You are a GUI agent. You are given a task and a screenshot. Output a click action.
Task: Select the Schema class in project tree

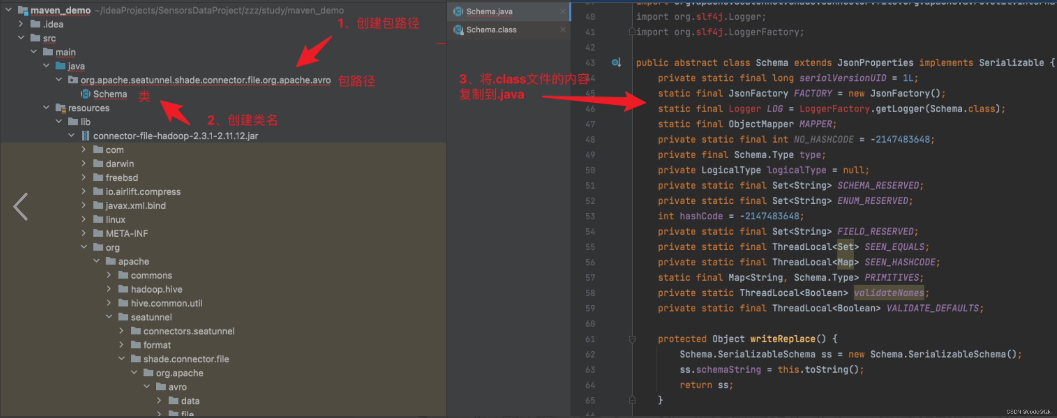point(110,94)
